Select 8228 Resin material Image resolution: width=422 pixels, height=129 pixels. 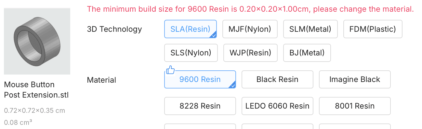point(200,106)
